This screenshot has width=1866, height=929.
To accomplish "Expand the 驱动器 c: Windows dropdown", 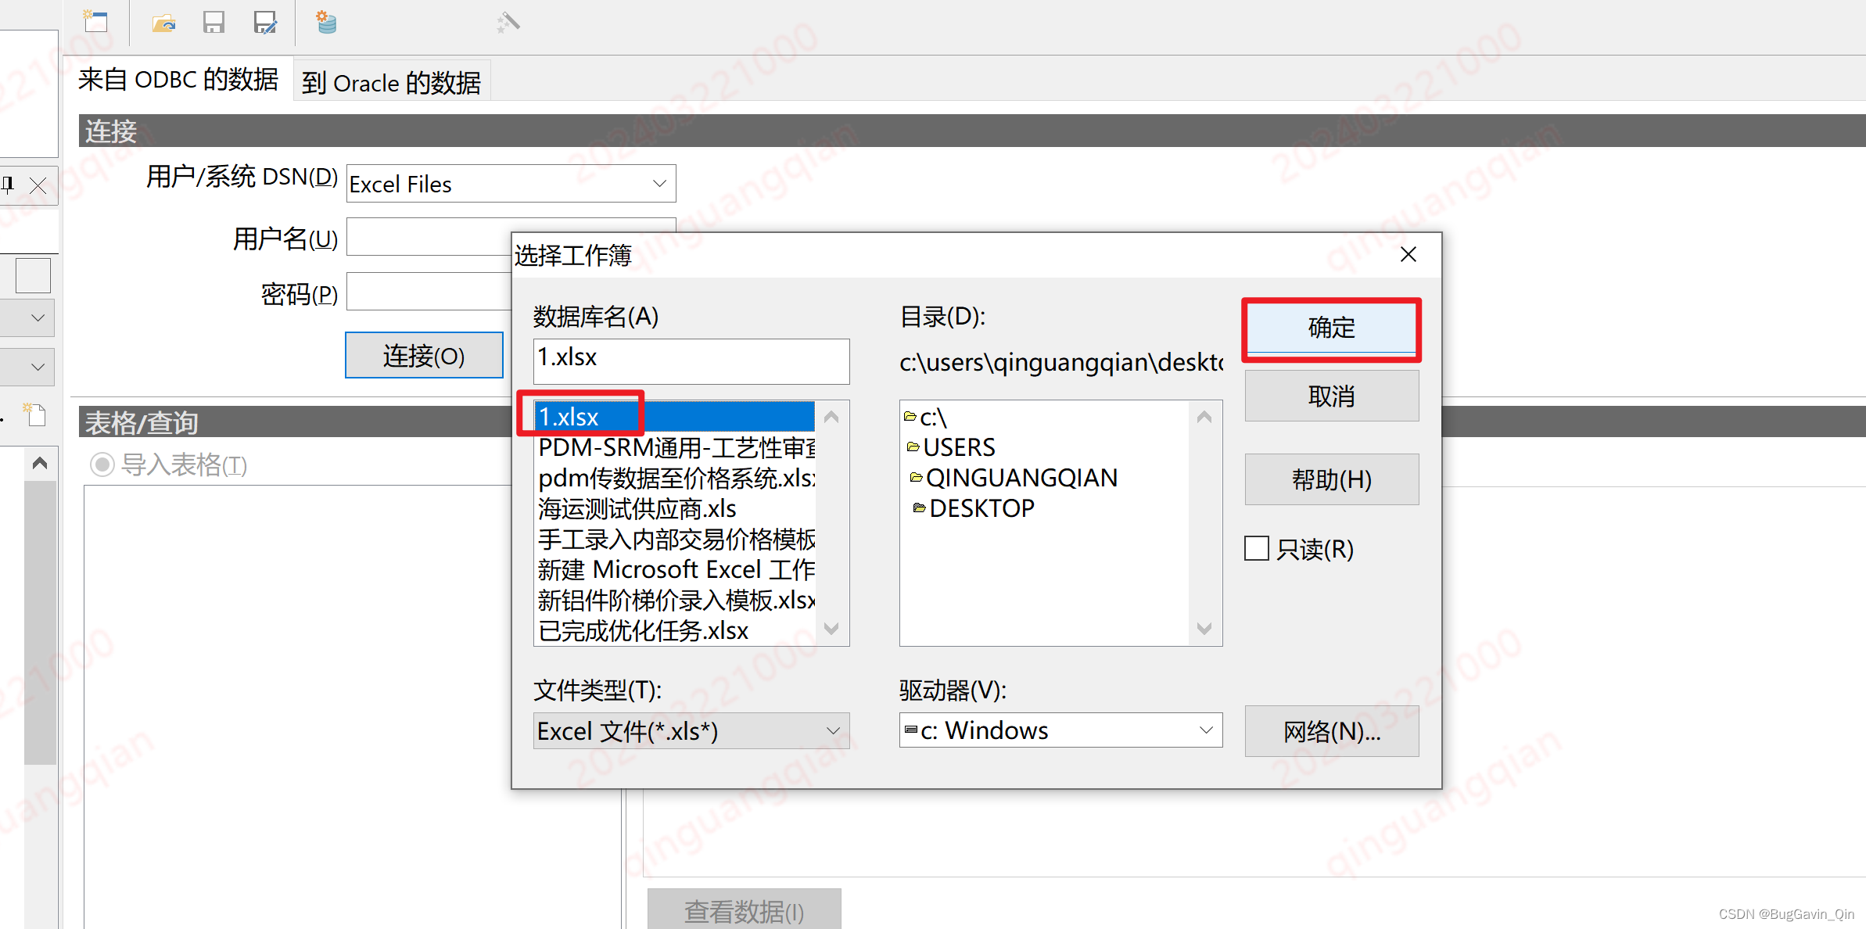I will click(x=1060, y=730).
